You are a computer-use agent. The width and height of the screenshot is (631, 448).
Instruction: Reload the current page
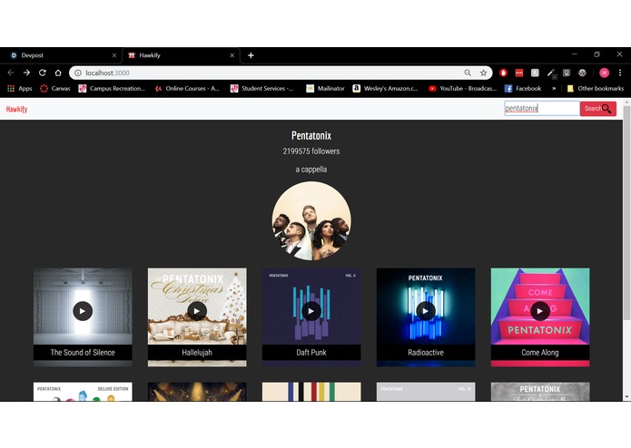[x=43, y=73]
